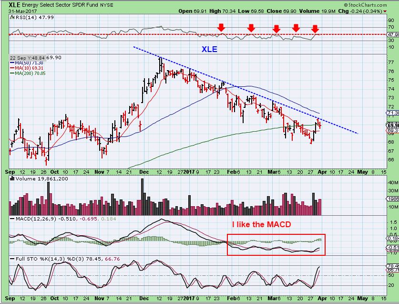Click the MACD(12,26,9) -0.510 label
Image resolution: width=399 pixels, height=304 pixels.
coord(46,219)
